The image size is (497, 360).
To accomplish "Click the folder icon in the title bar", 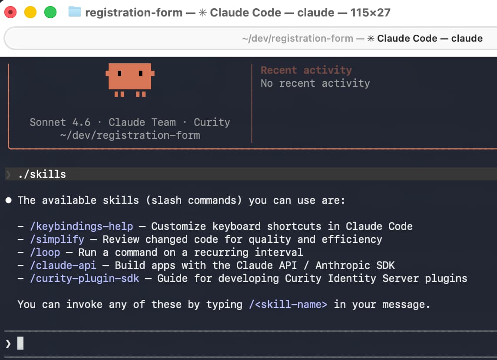I will point(74,12).
